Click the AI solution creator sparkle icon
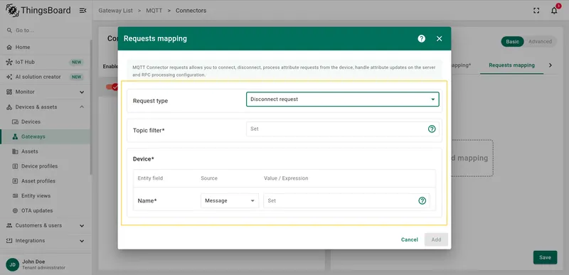Image resolution: width=569 pixels, height=275 pixels. tap(9, 77)
